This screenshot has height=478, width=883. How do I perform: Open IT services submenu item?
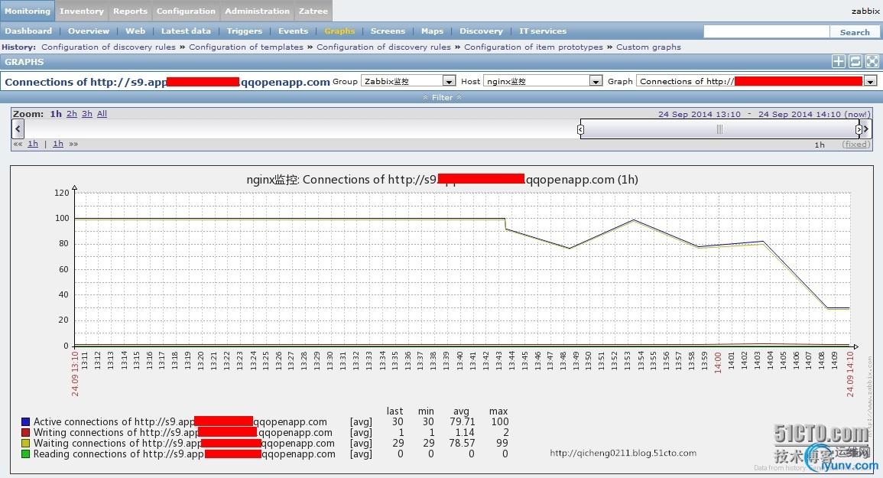click(x=542, y=31)
